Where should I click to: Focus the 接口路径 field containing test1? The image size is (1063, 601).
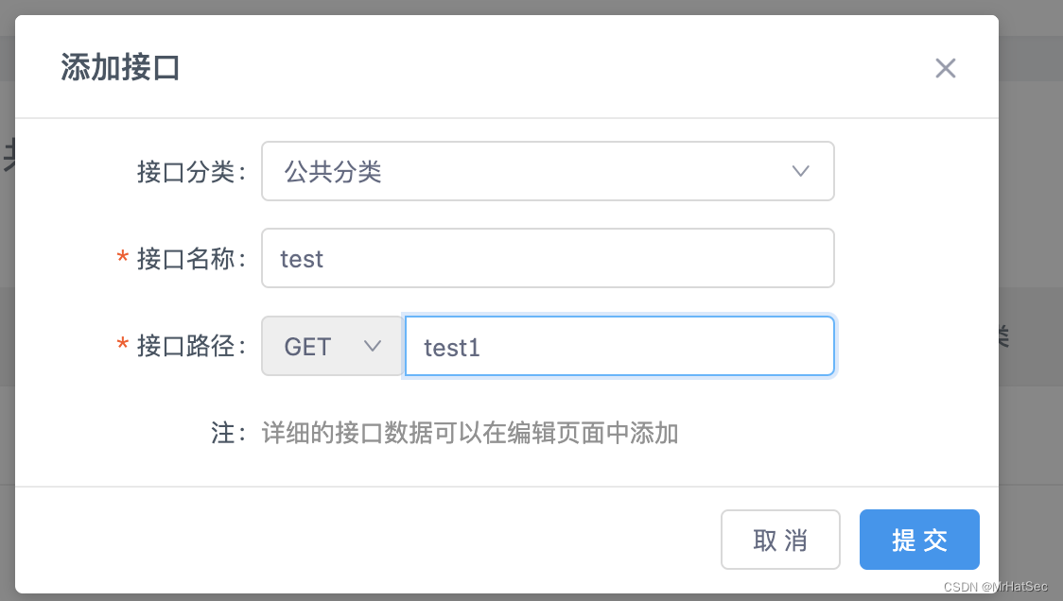click(619, 346)
